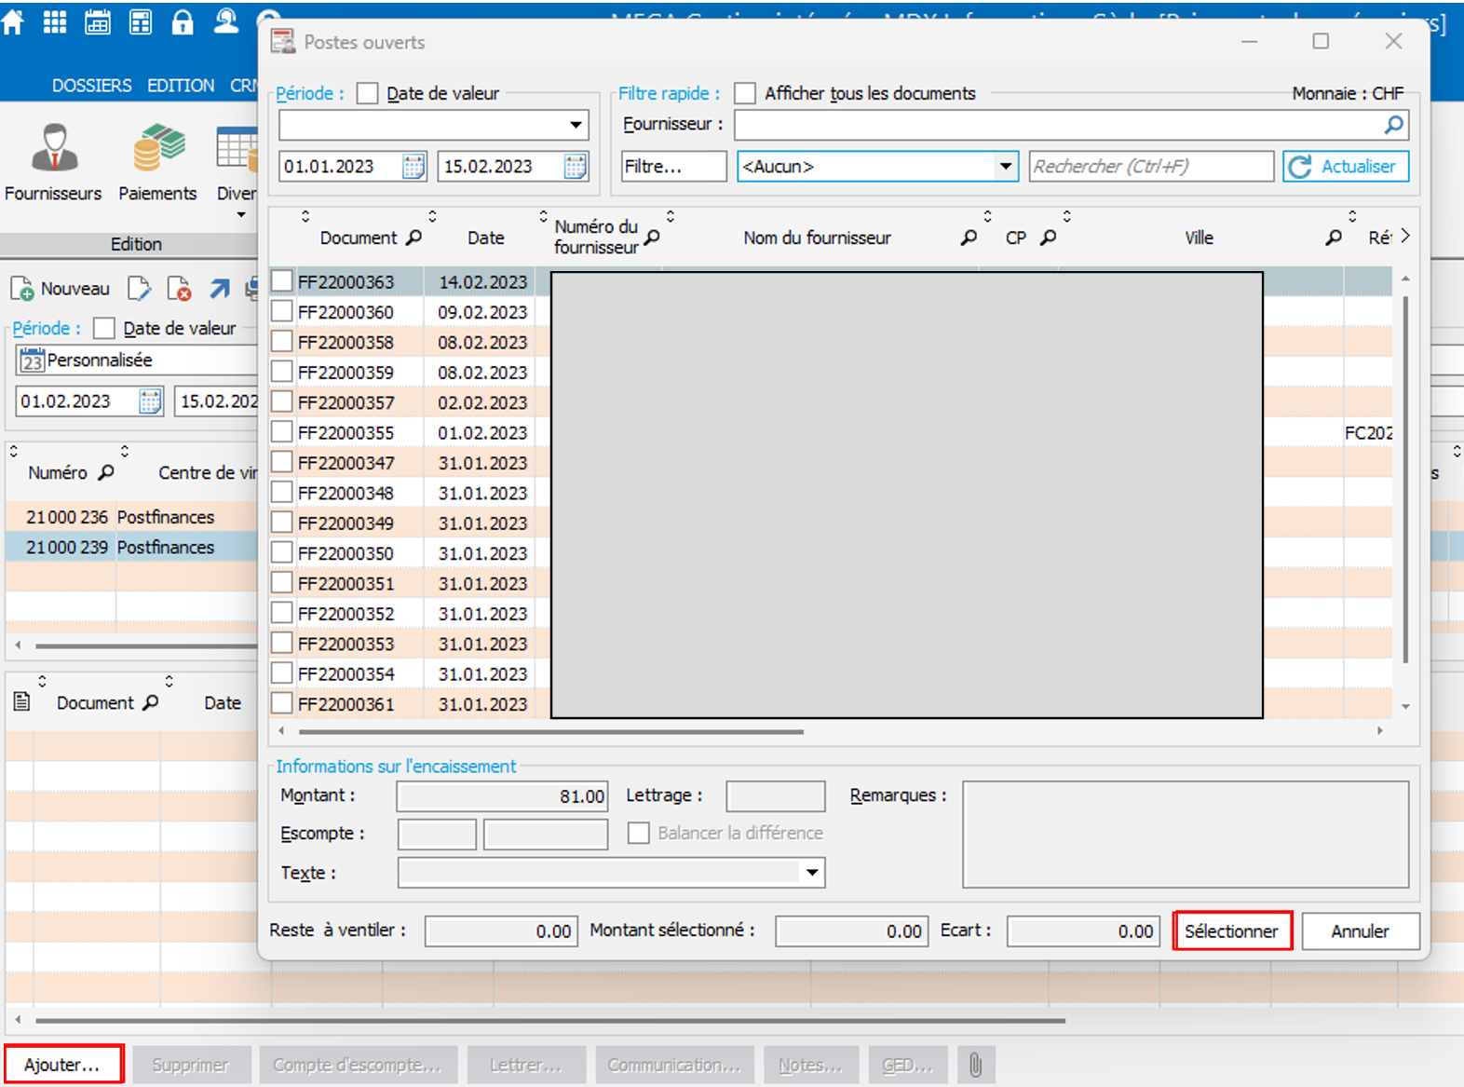Open the Texte dropdown
Image resolution: width=1464 pixels, height=1087 pixels.
pyautogui.click(x=813, y=873)
